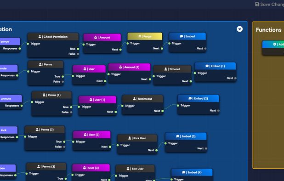Click the Next output port on Embed (3)

pyautogui.click(x=206, y=148)
